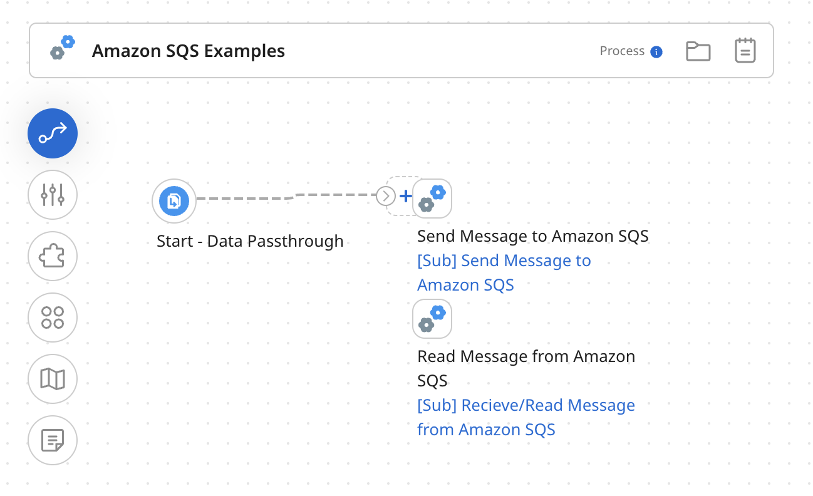This screenshot has width=813, height=496.
Task: Select the Start - Data Passthrough label
Action: [x=250, y=240]
